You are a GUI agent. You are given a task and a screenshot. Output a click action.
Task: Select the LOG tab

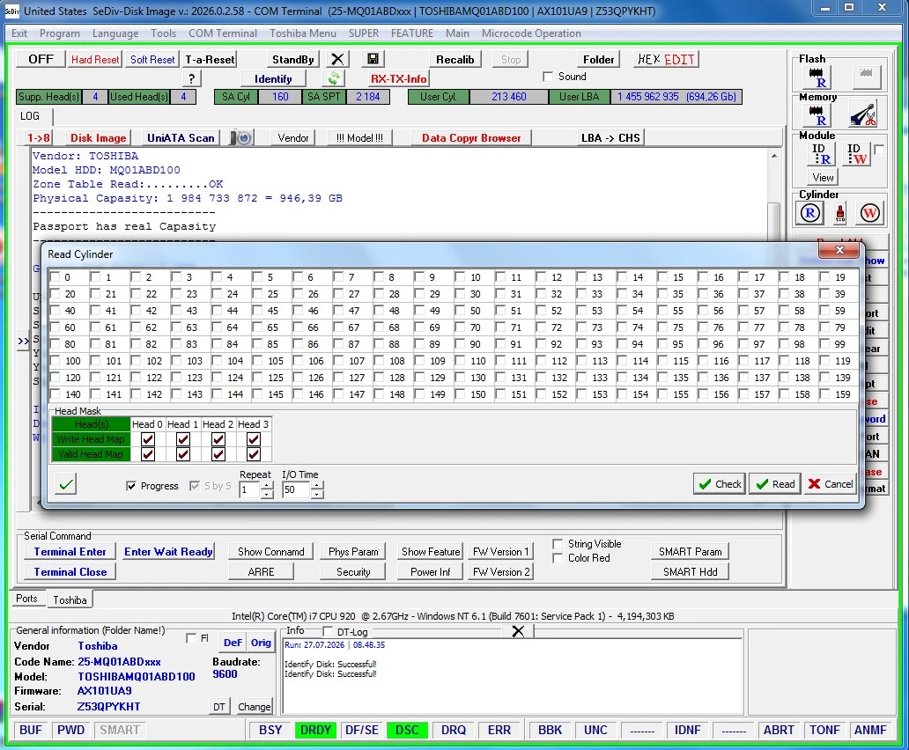point(30,116)
